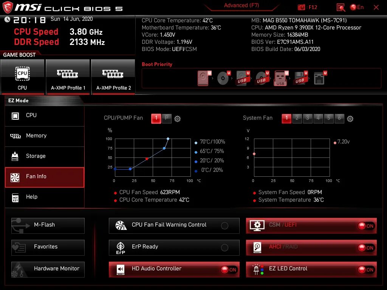Select the optical disc boot priority icon
This screenshot has height=290, width=387.
224,78
